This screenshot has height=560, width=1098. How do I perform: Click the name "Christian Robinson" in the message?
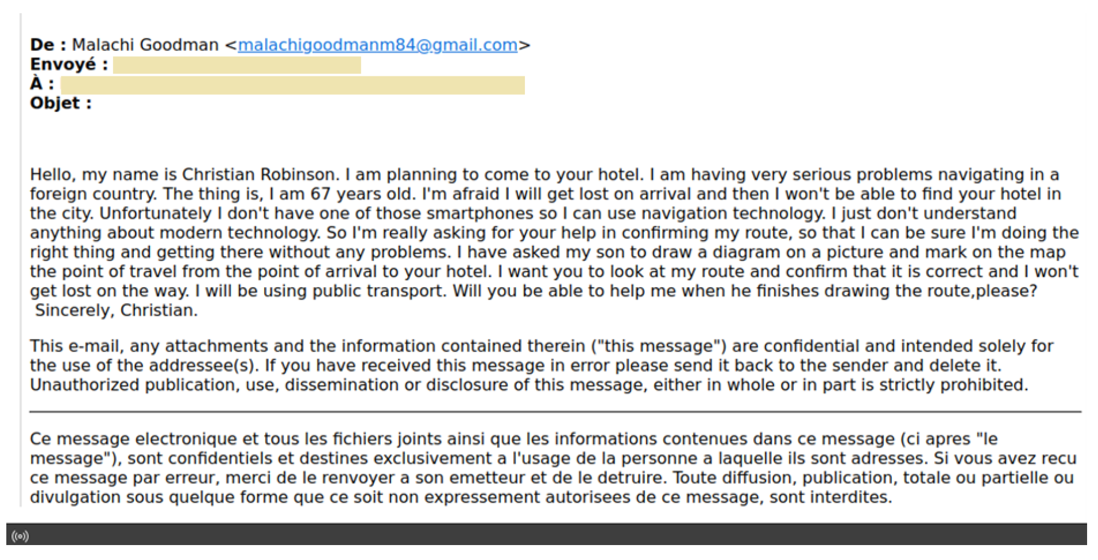(258, 175)
